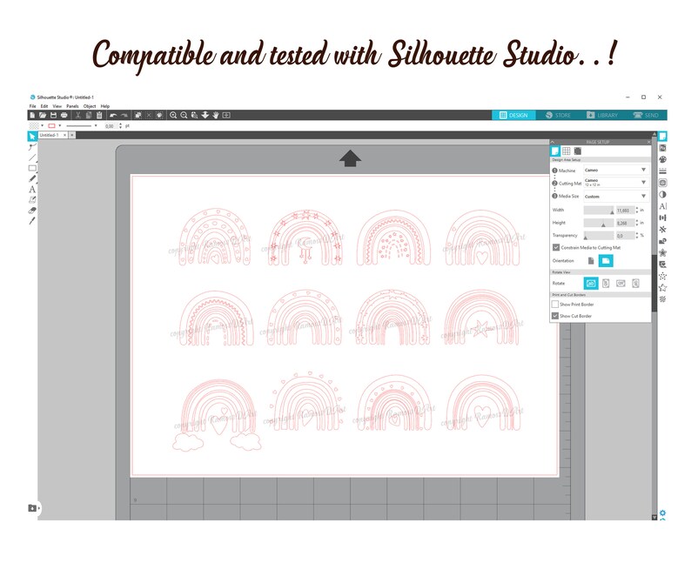Expand the line color dropdown arrow

[60, 126]
